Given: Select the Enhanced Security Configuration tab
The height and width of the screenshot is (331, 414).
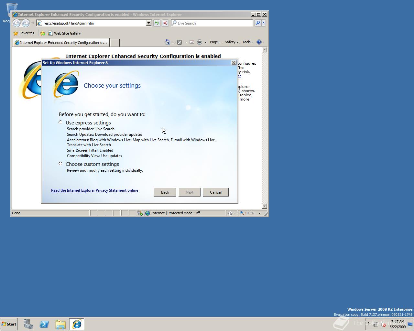Looking at the screenshot, I should [x=61, y=42].
